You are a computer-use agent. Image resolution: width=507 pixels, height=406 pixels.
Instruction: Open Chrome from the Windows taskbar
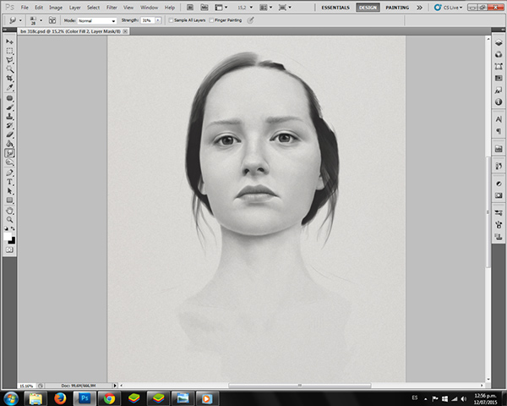click(109, 397)
